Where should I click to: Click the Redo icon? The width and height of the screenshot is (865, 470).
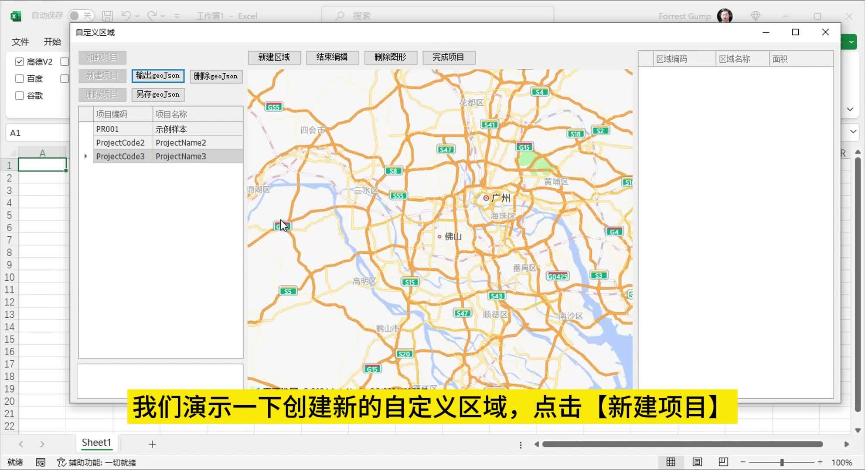pyautogui.click(x=152, y=16)
